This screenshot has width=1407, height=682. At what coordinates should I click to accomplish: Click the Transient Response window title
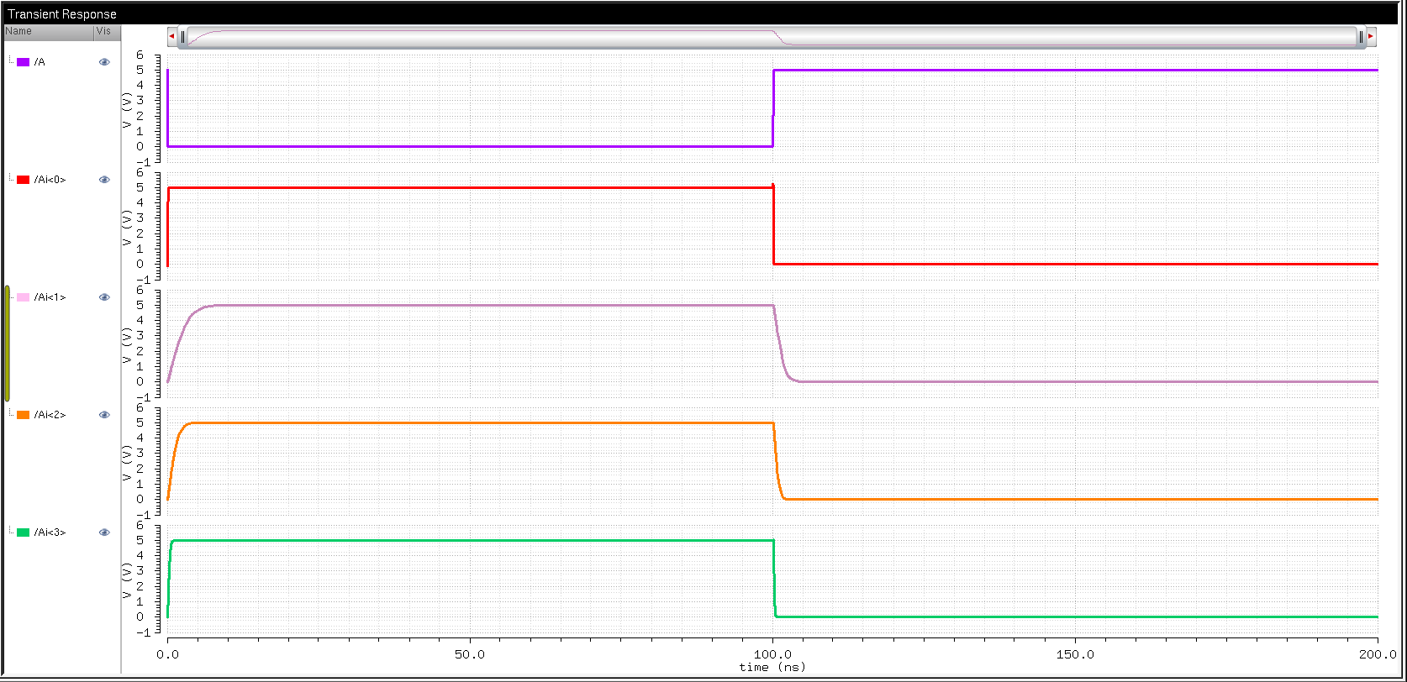click(x=62, y=14)
